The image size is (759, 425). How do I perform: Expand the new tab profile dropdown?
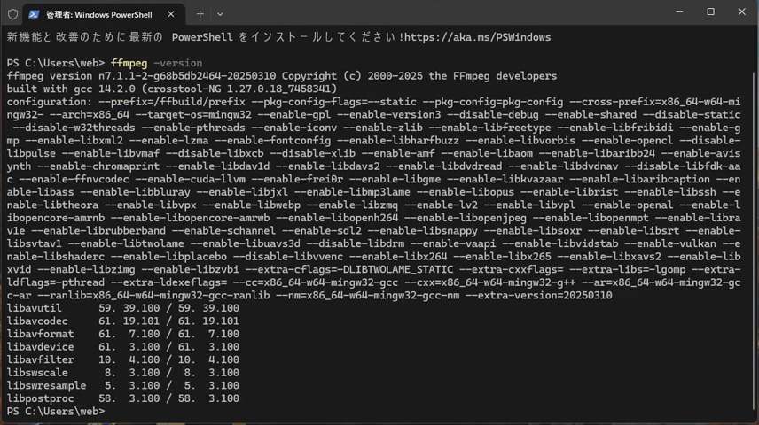coord(220,14)
